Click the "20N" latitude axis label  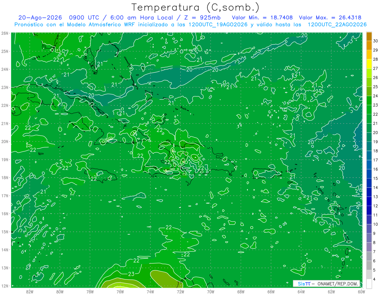[4, 141]
